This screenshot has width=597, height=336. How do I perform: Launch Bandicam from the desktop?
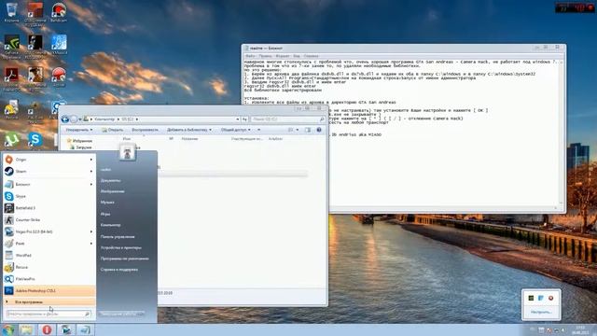(x=59, y=12)
